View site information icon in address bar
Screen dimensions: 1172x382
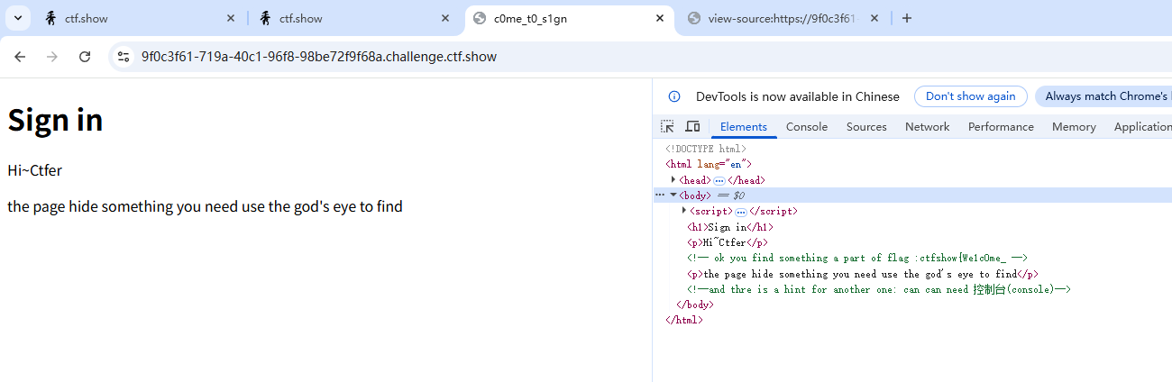click(124, 57)
